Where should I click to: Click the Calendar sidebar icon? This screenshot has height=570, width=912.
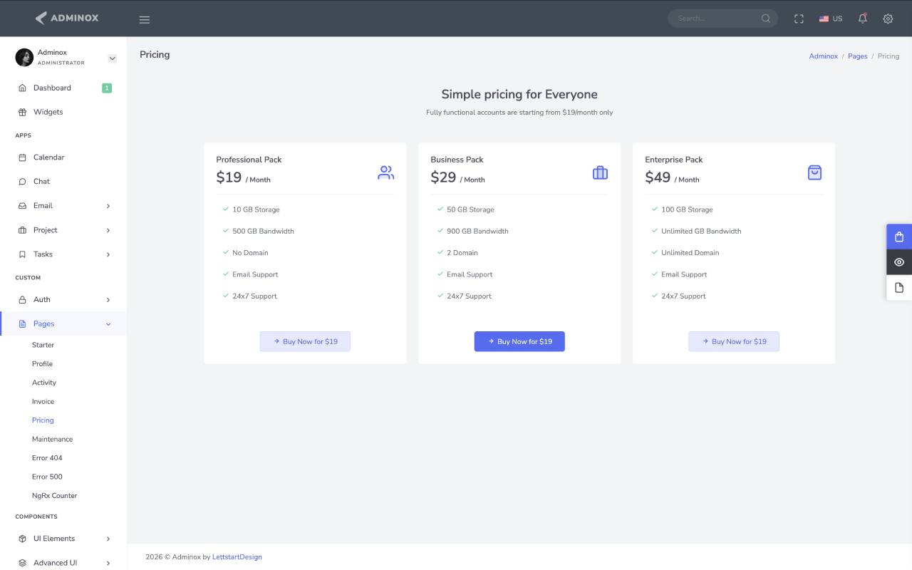pos(22,157)
